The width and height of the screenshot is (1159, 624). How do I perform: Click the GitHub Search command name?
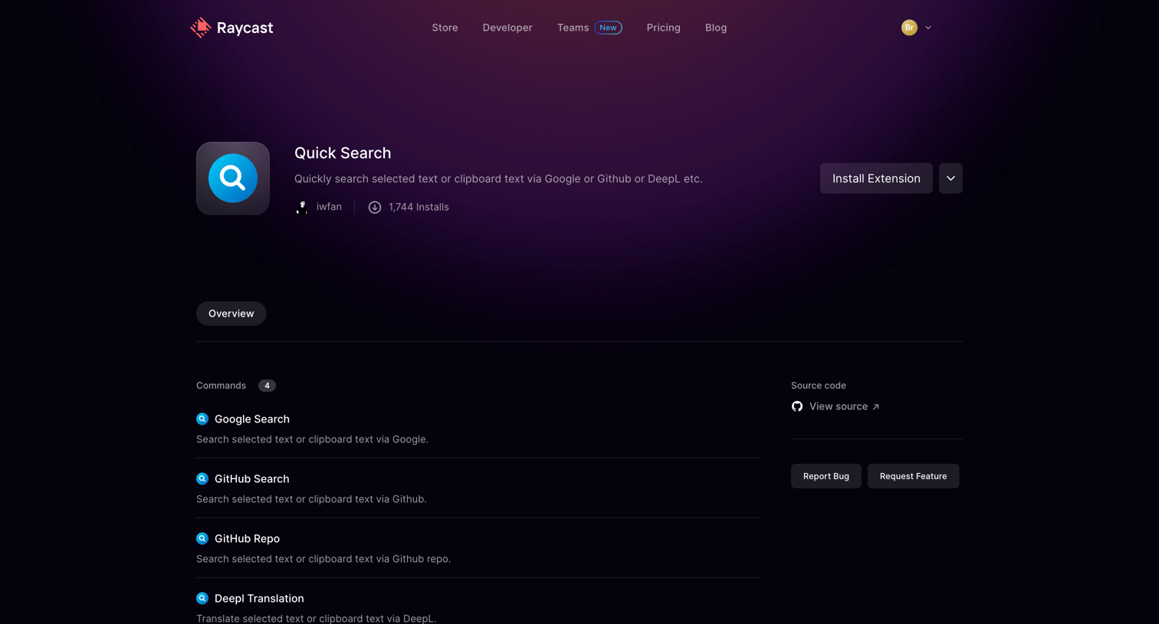(x=252, y=479)
